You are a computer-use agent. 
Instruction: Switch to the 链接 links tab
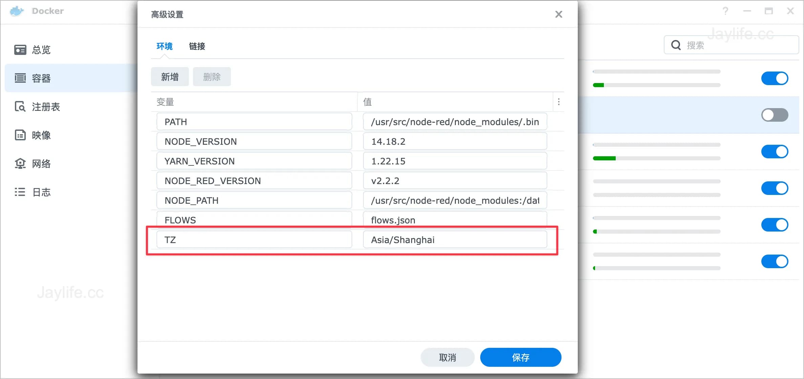(197, 46)
